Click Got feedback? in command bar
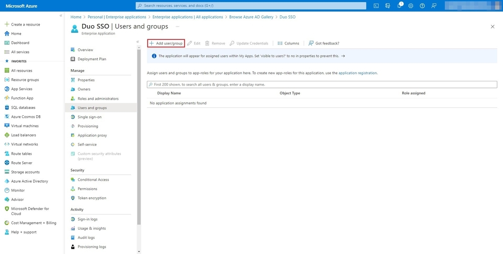The width and height of the screenshot is (503, 254). pos(324,43)
